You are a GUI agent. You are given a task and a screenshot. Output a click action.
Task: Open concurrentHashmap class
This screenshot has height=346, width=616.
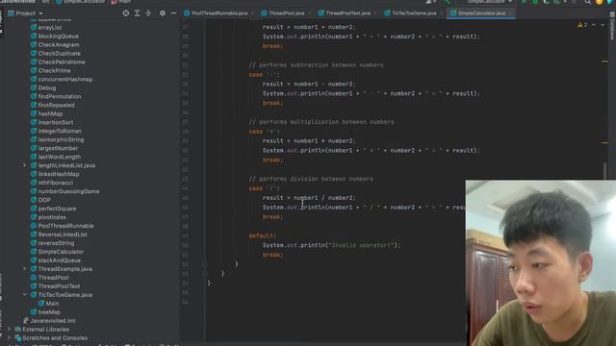click(x=65, y=79)
